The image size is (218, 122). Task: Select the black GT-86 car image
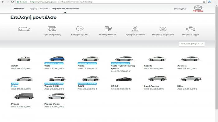pyautogui.click(x=124, y=79)
